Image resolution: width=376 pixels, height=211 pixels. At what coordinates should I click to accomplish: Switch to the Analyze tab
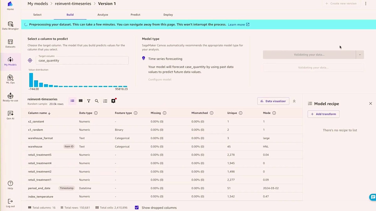point(103,15)
